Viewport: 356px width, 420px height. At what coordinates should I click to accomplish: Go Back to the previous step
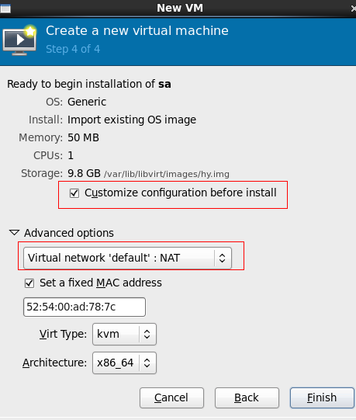[x=247, y=397]
